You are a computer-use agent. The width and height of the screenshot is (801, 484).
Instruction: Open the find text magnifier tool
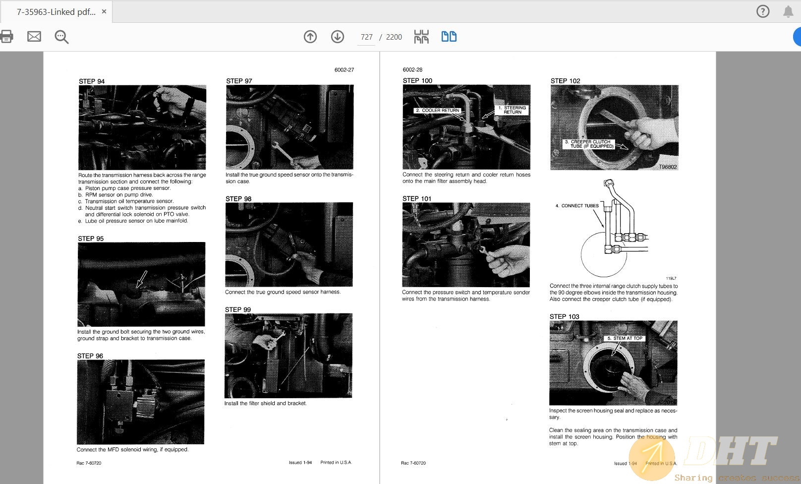61,37
